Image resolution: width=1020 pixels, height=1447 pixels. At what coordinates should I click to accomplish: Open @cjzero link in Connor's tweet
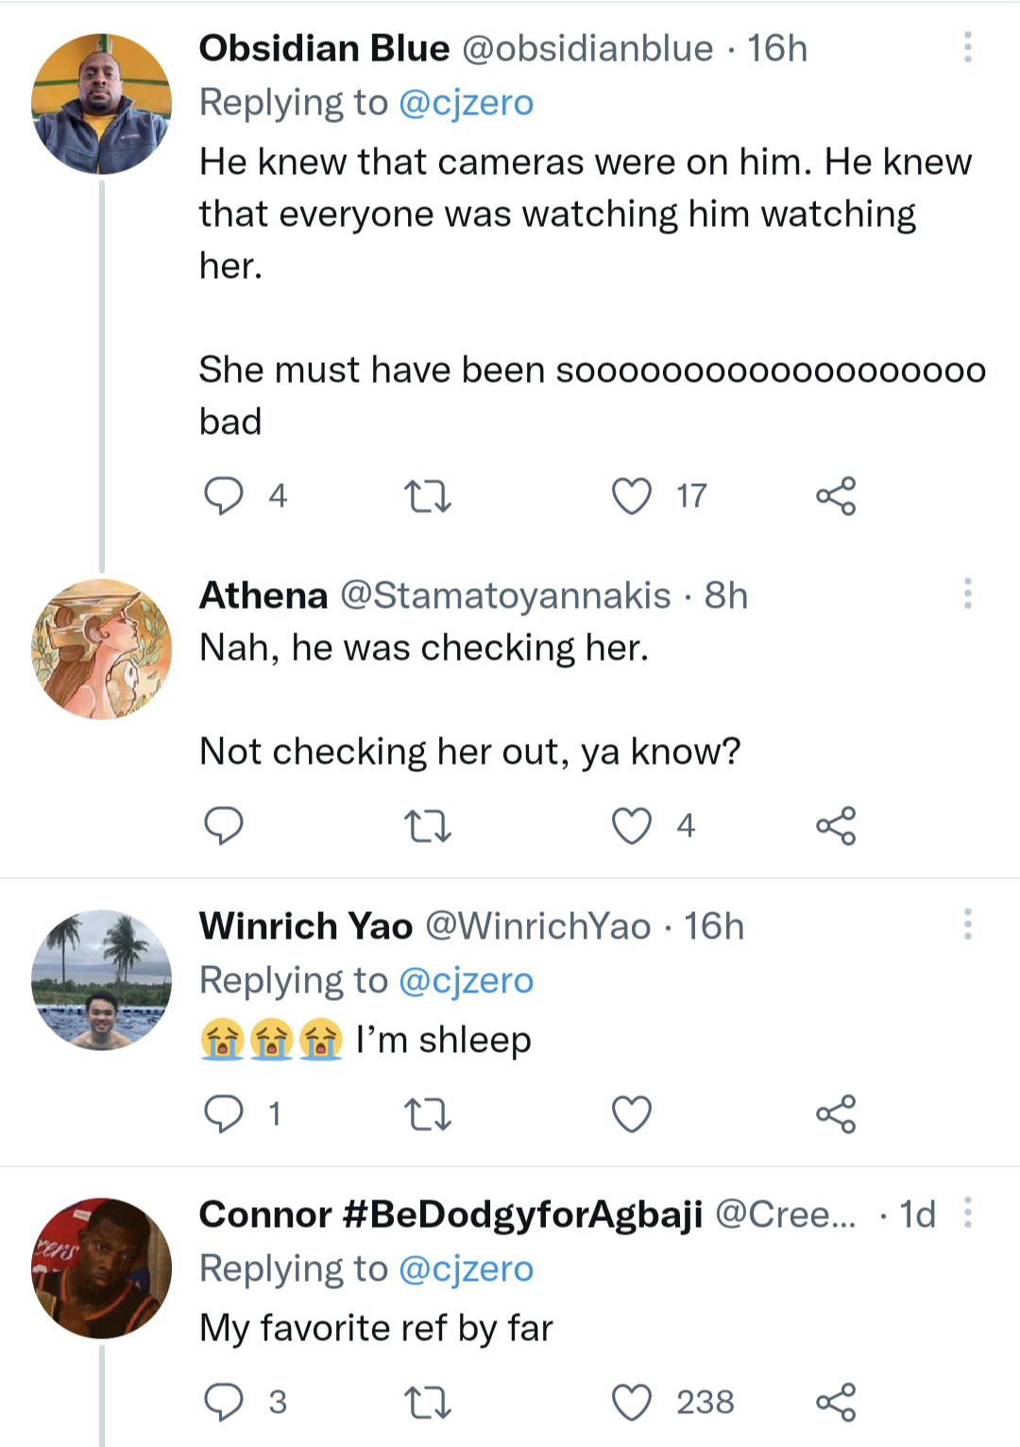[466, 1268]
